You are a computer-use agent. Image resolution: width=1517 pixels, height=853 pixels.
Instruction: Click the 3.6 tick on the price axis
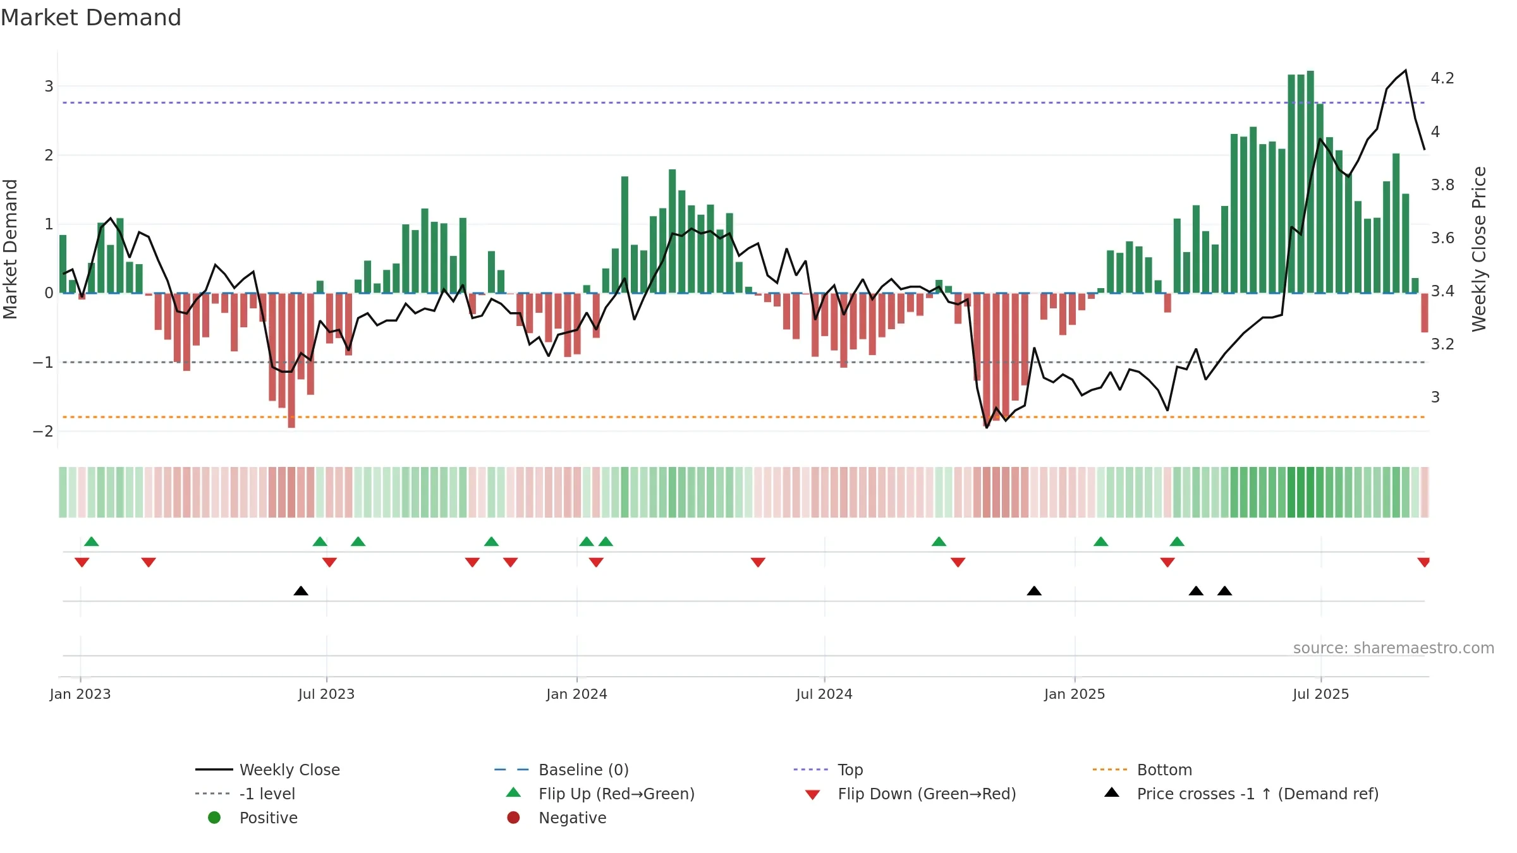click(x=1442, y=238)
